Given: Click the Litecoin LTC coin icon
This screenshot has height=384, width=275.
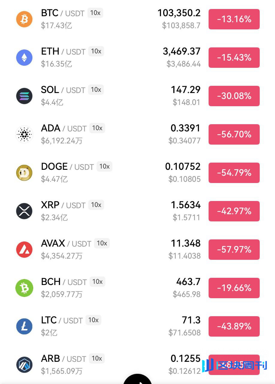Looking at the screenshot, I should point(24,326).
